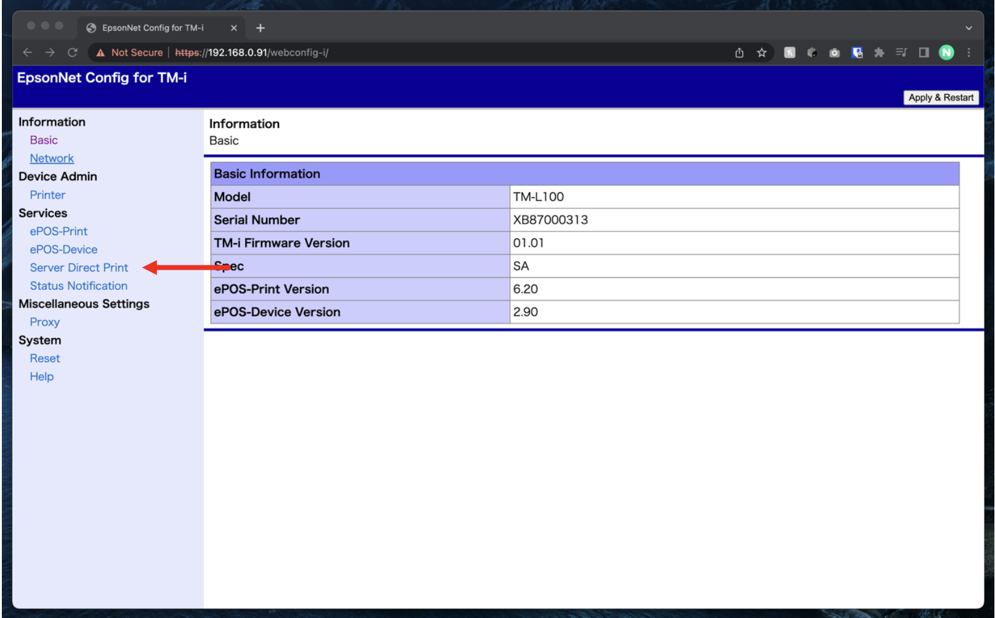Click ePOS-Device Version 2.90 value
Screen dimensions: 995x618
coord(525,312)
